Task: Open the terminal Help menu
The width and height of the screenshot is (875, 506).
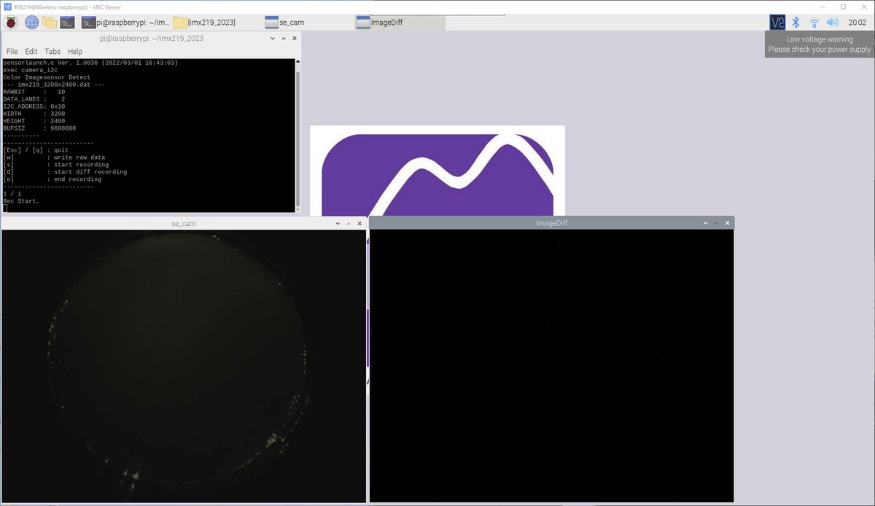Action: click(x=75, y=52)
